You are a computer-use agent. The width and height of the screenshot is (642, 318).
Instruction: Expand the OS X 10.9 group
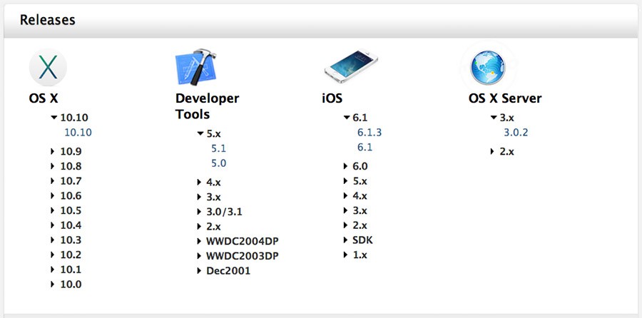pos(52,151)
